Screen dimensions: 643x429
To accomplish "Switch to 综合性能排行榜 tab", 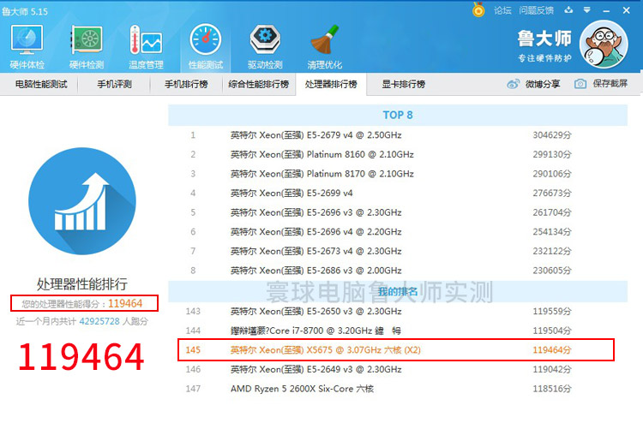I will 259,85.
